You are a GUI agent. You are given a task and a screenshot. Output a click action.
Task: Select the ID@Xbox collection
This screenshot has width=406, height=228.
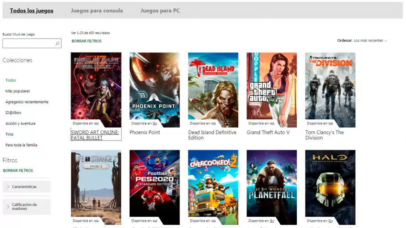(13, 113)
